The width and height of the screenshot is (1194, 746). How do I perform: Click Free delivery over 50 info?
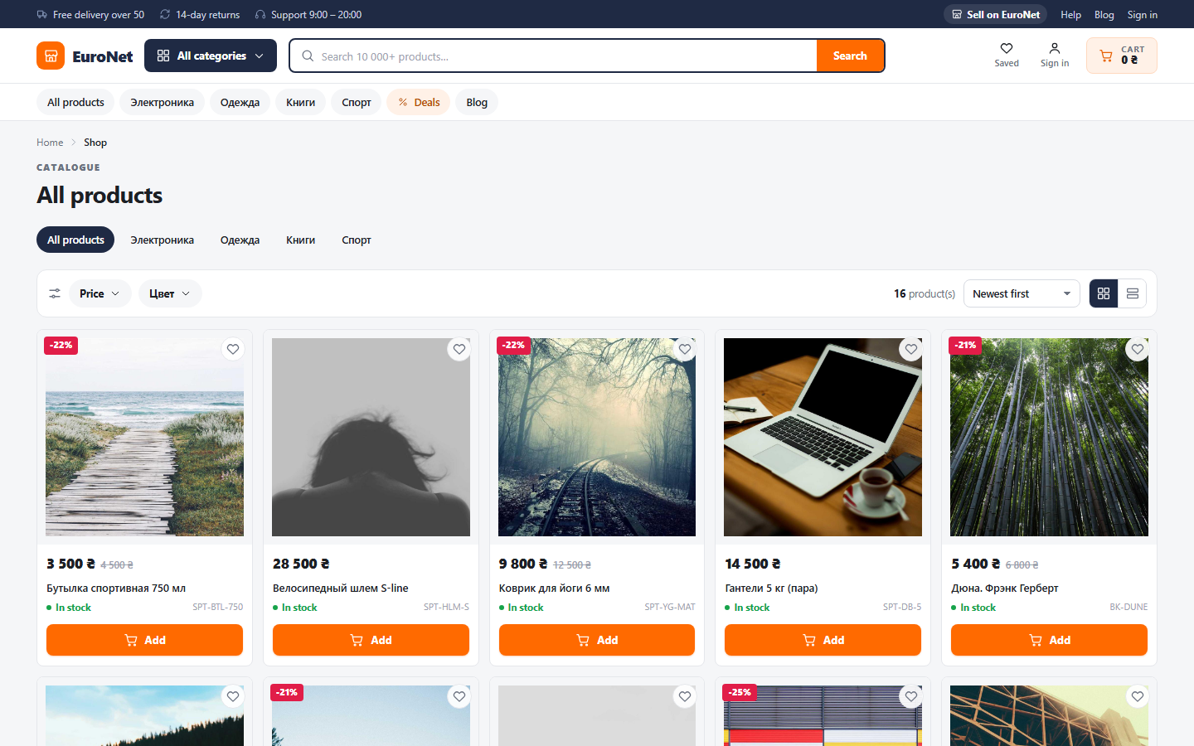point(90,14)
